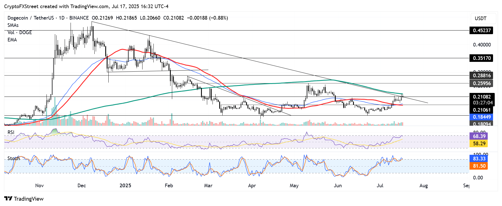Click the TradingView logo icon
Viewport: 502px width, 206px height.
pyautogui.click(x=8, y=199)
